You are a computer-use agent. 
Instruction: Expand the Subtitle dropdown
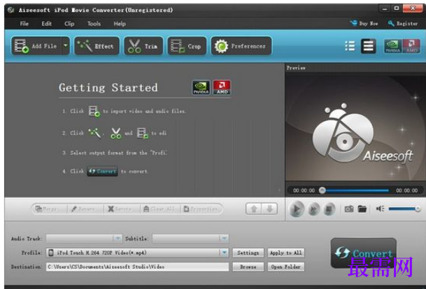coord(224,239)
